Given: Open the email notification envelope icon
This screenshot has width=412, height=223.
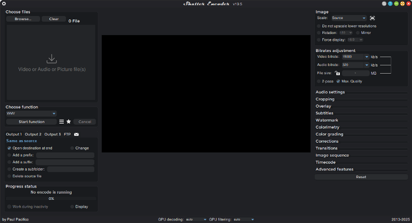Looking at the screenshot, I should (x=76, y=134).
